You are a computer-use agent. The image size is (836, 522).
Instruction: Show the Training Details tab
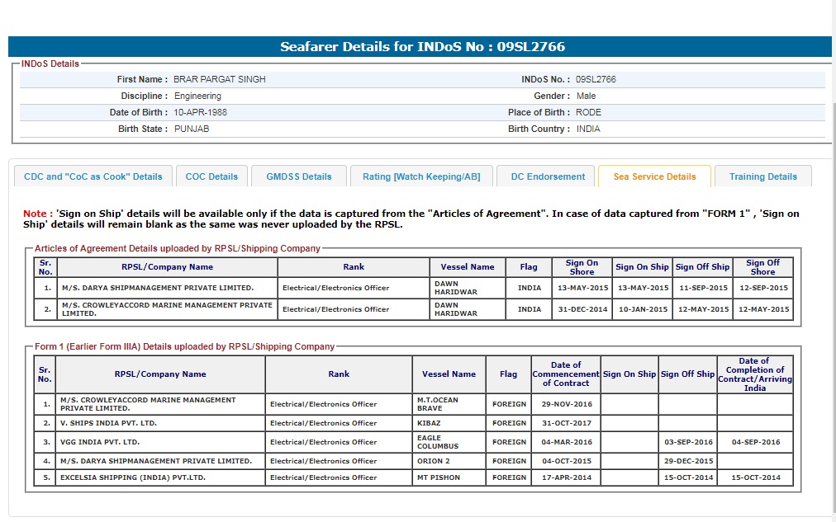(762, 176)
